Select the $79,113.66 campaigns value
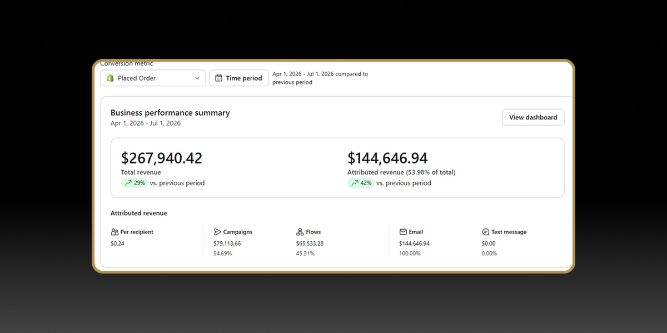Viewport: 667px width, 333px height. click(227, 243)
